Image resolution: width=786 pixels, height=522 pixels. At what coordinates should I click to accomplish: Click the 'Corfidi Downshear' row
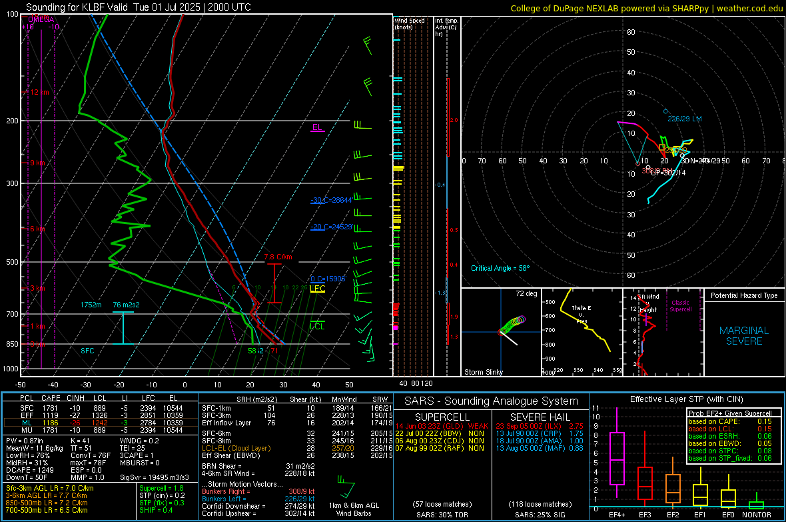(x=258, y=506)
